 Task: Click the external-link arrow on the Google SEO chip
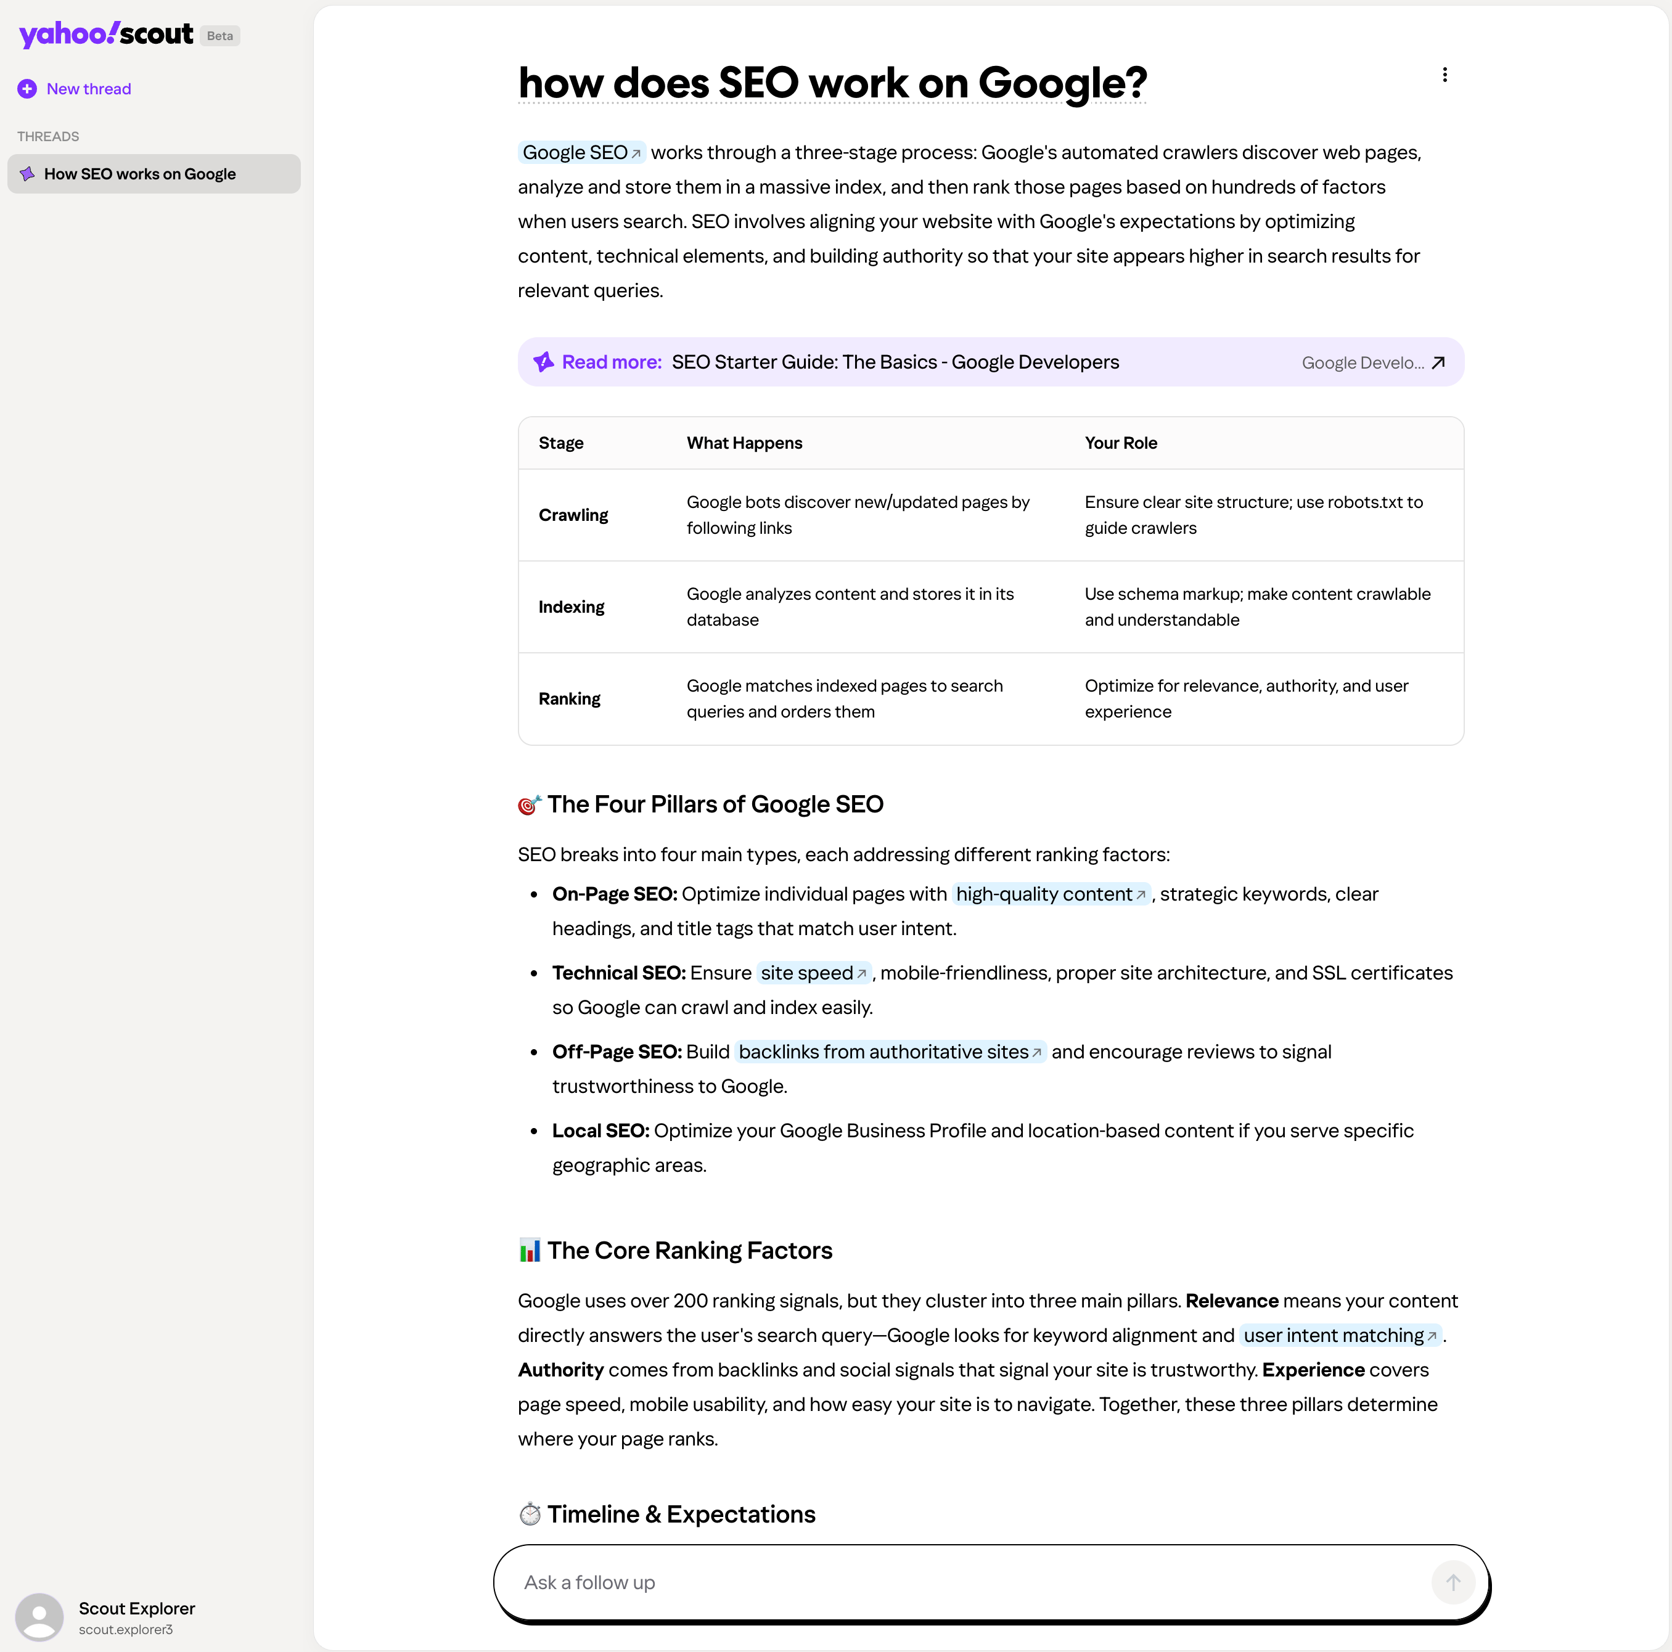(x=635, y=153)
